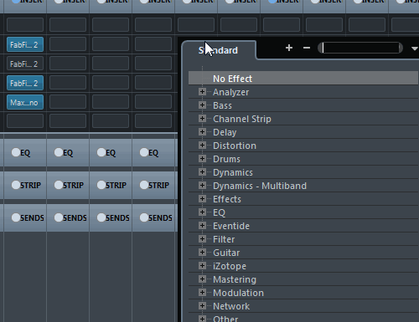Expand the iZotope plugin folder
Viewport: 419px width, 322px height.
[202, 266]
